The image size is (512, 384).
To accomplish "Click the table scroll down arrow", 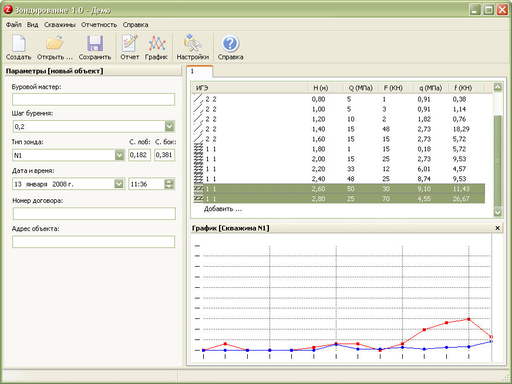I will click(x=497, y=213).
